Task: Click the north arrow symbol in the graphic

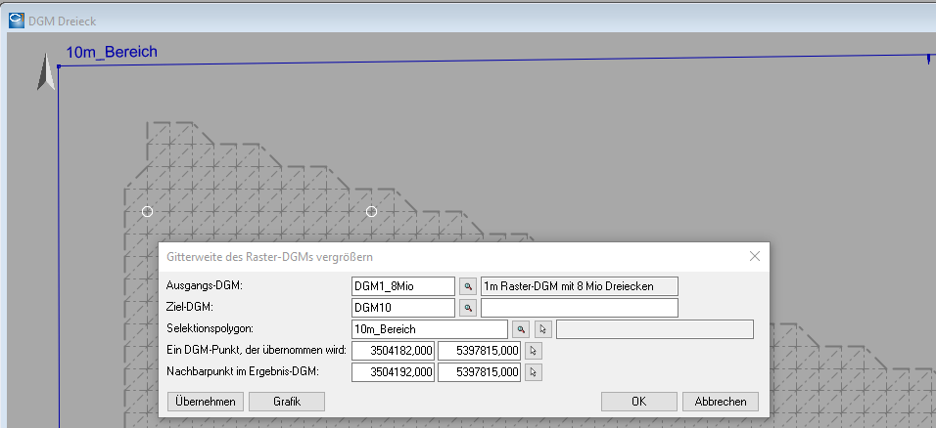Action: (45, 72)
